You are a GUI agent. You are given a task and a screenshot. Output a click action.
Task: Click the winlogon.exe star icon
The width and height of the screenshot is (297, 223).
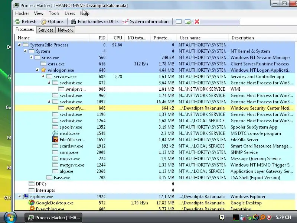tap(43, 70)
